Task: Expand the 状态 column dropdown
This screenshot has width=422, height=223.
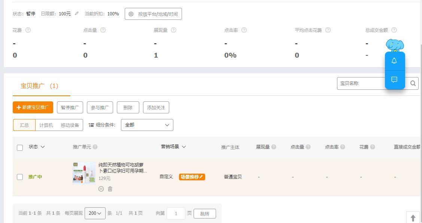Action: click(42, 147)
